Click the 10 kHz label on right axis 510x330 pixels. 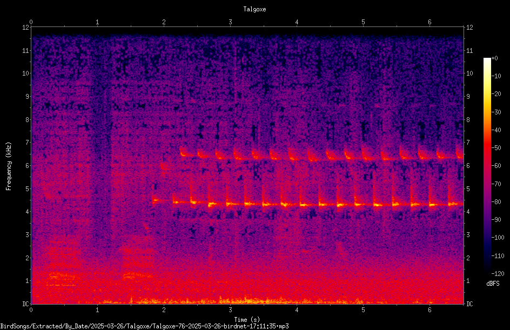469,73
